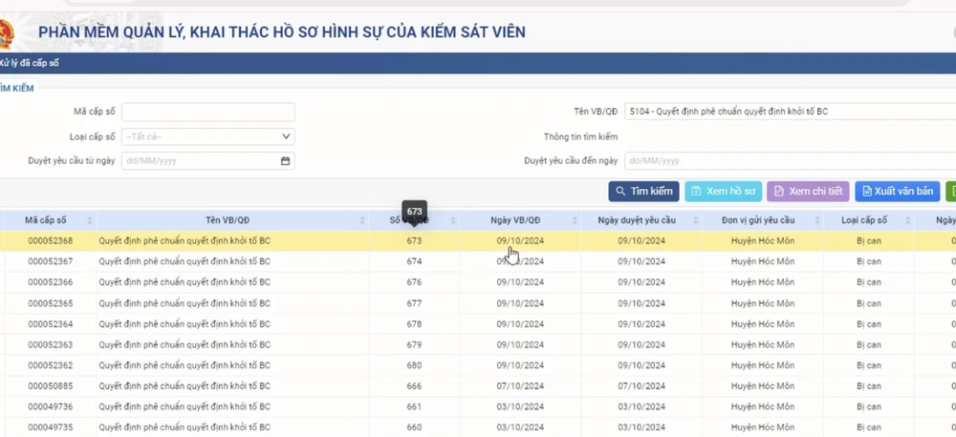Click document icon in Xuất văn bản button
The height and width of the screenshot is (437, 956).
pos(867,191)
